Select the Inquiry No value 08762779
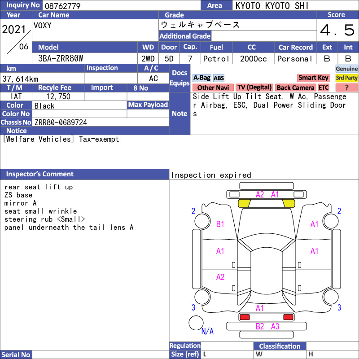 (62, 6)
